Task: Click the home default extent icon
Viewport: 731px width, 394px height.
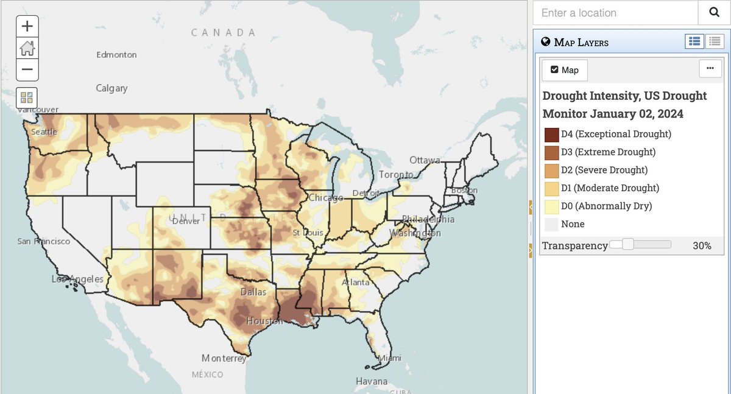Action: coord(27,47)
